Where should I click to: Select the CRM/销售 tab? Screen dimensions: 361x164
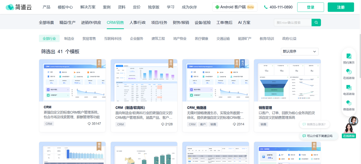(115, 23)
